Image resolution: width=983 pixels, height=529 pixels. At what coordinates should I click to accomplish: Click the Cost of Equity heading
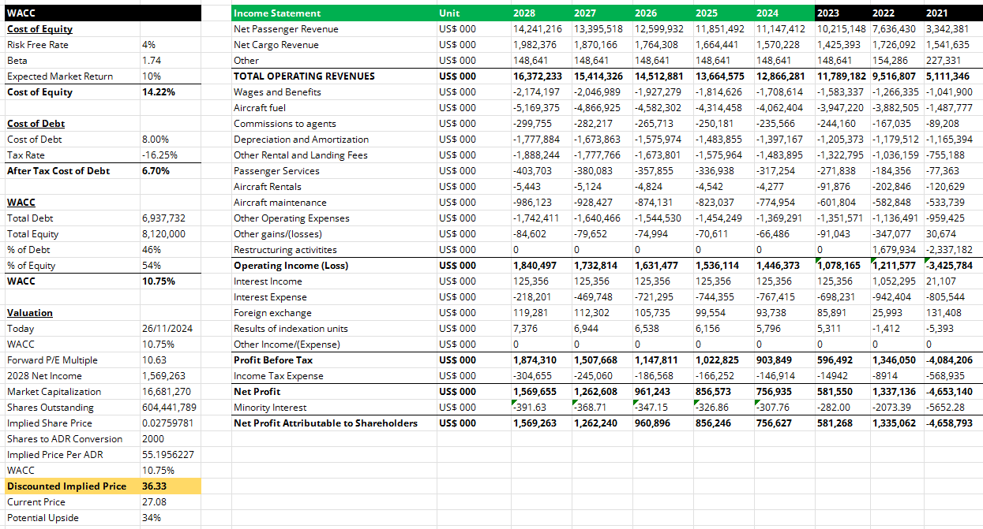[39, 29]
